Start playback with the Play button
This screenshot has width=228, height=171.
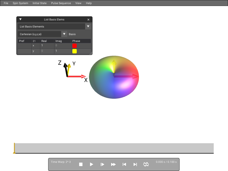tap(91, 164)
